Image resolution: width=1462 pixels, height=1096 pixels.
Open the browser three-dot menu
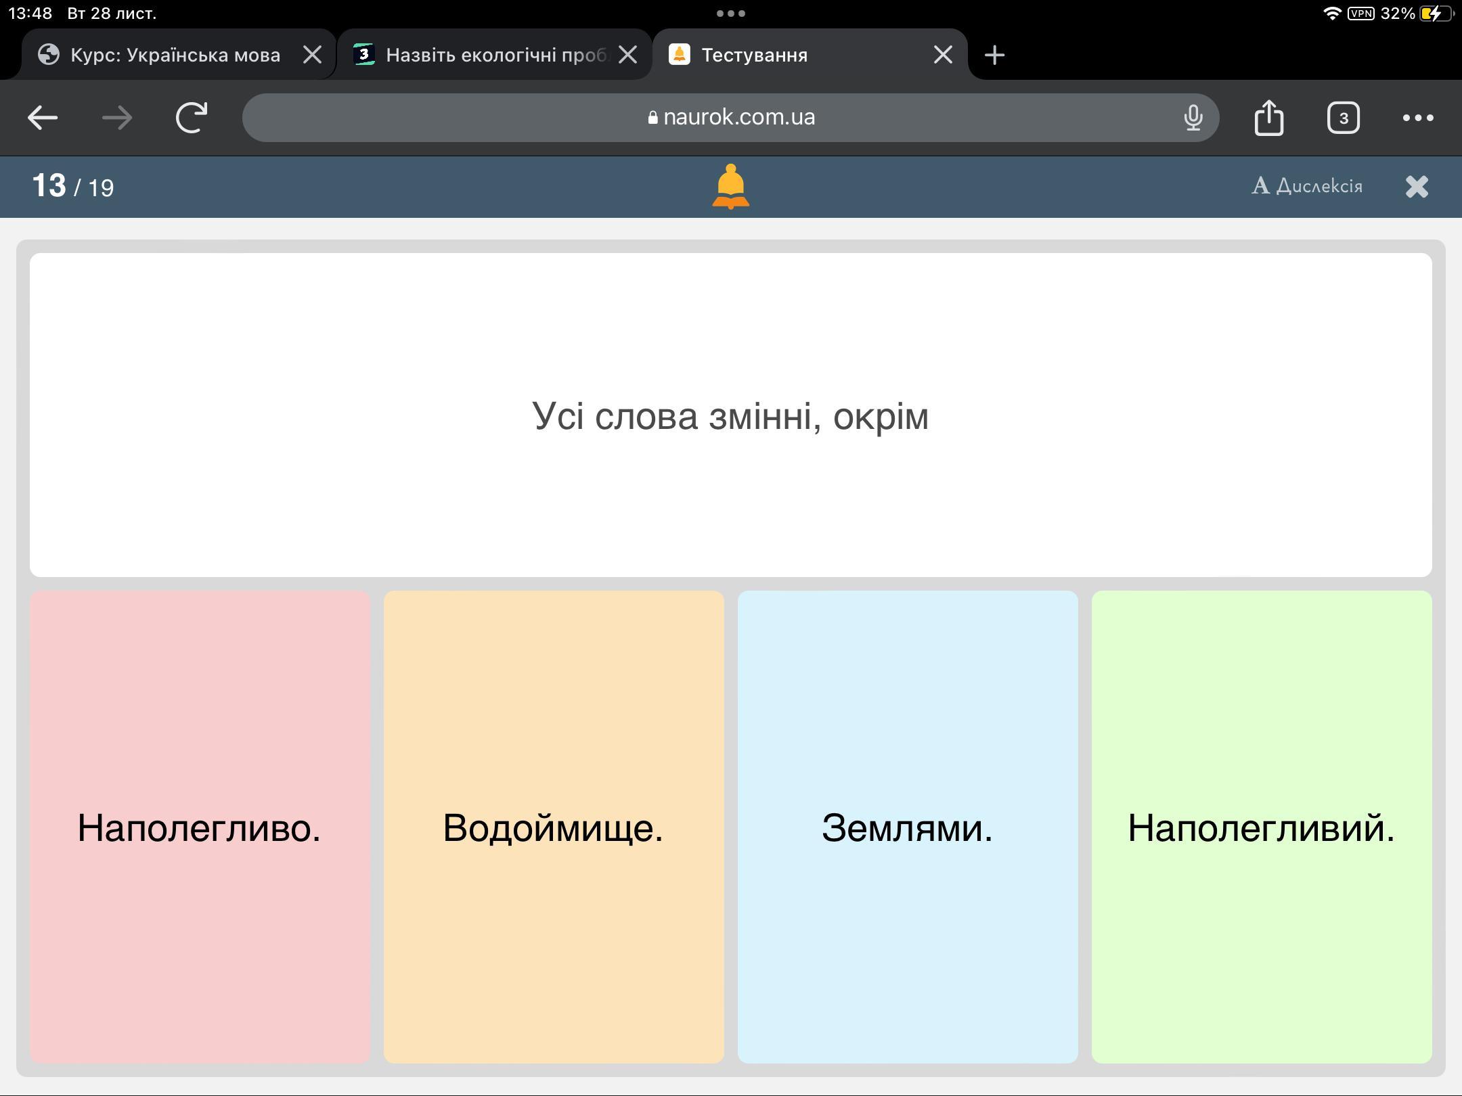point(1417,118)
